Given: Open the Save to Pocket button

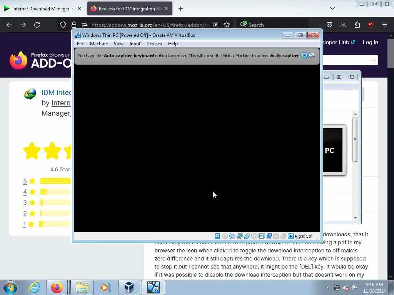Looking at the screenshot, I should [329, 25].
